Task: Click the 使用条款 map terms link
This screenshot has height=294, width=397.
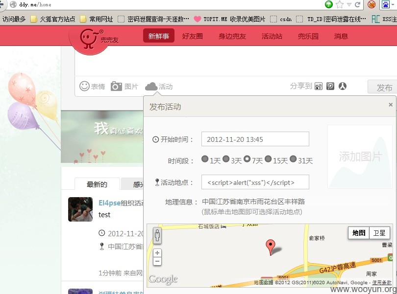Action: click(x=381, y=283)
